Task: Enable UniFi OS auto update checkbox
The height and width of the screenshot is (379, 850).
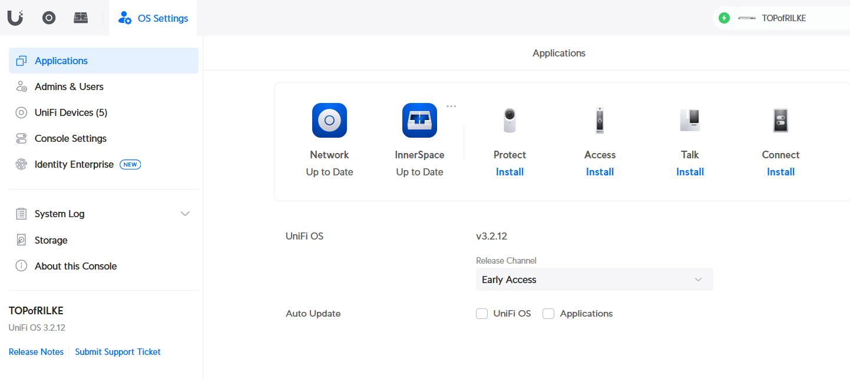Action: (x=482, y=314)
